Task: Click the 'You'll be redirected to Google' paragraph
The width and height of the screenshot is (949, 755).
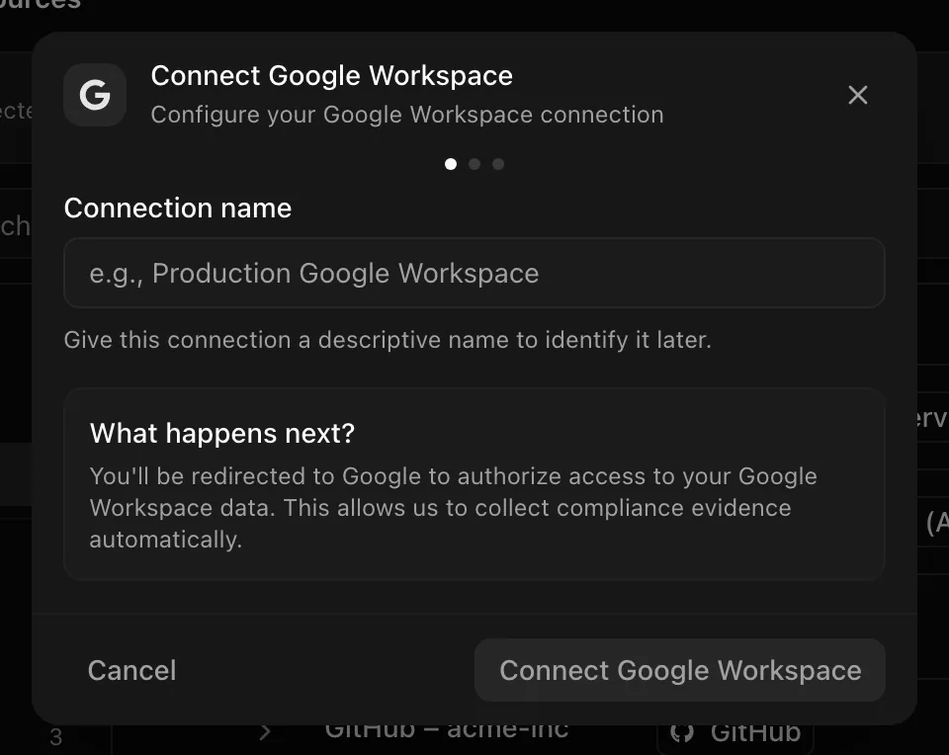Action: coord(454,508)
